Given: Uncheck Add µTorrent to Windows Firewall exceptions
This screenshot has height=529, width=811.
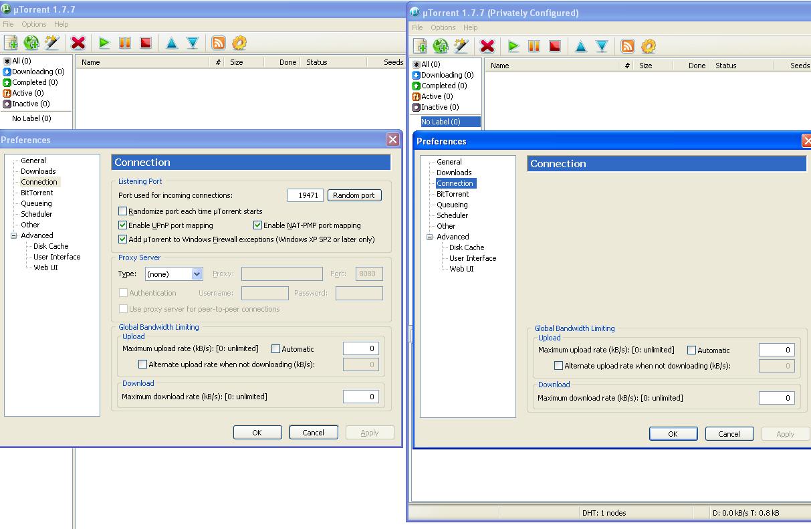Looking at the screenshot, I should [123, 239].
